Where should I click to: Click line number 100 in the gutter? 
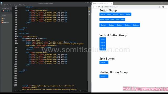[x=15, y=65]
